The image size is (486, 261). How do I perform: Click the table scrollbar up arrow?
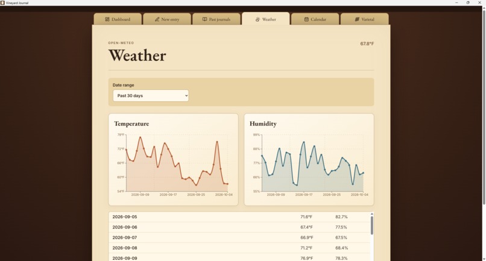click(x=372, y=214)
